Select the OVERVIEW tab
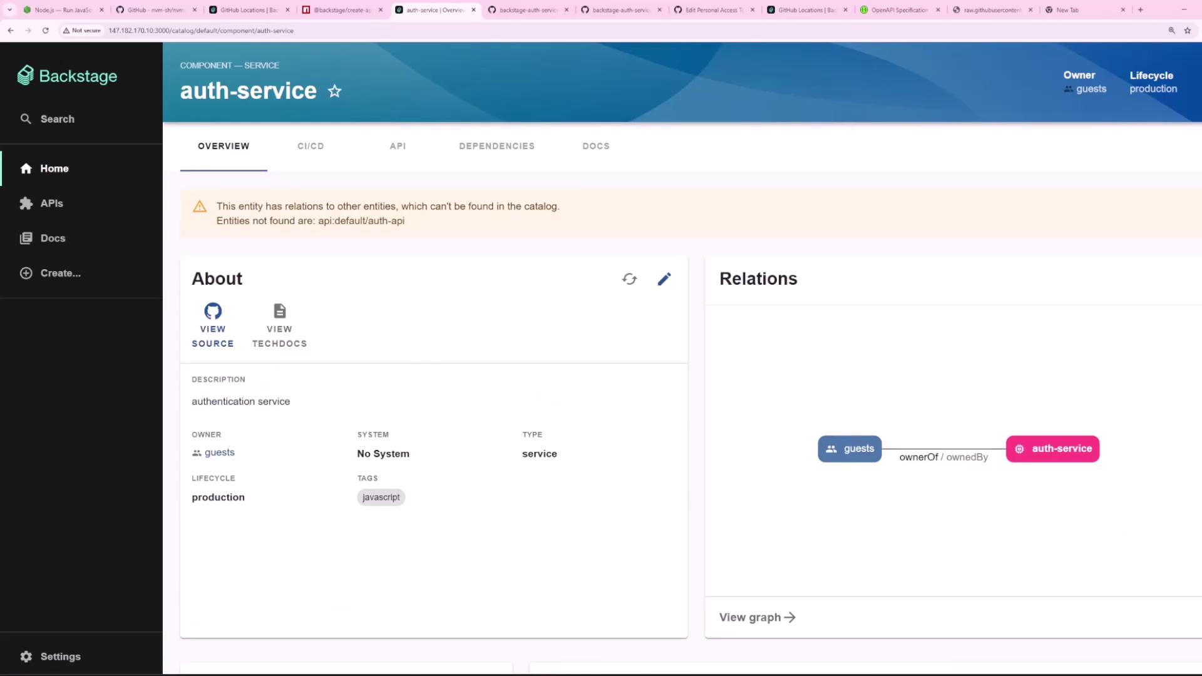Viewport: 1202px width, 676px height. tap(223, 146)
